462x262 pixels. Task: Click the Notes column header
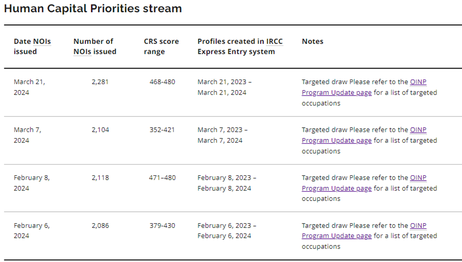pos(312,41)
